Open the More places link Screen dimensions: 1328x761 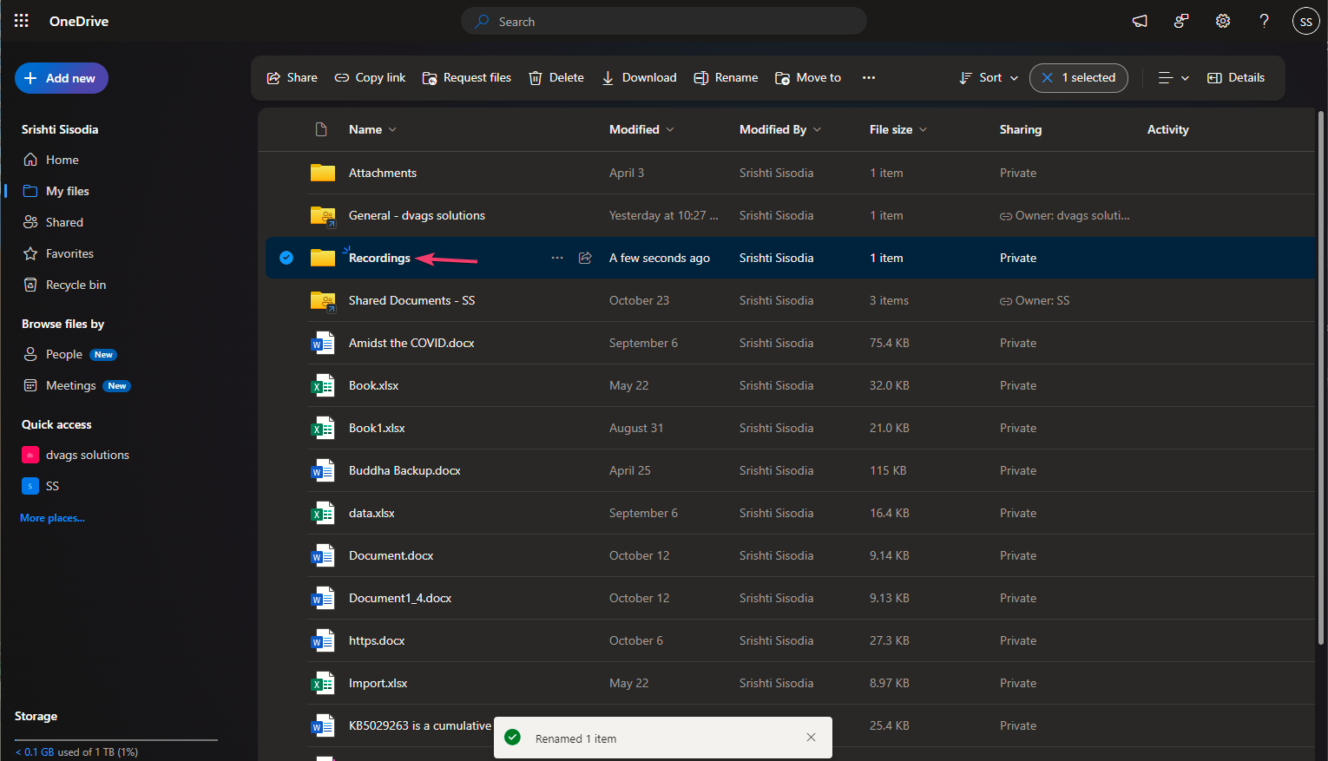(52, 518)
